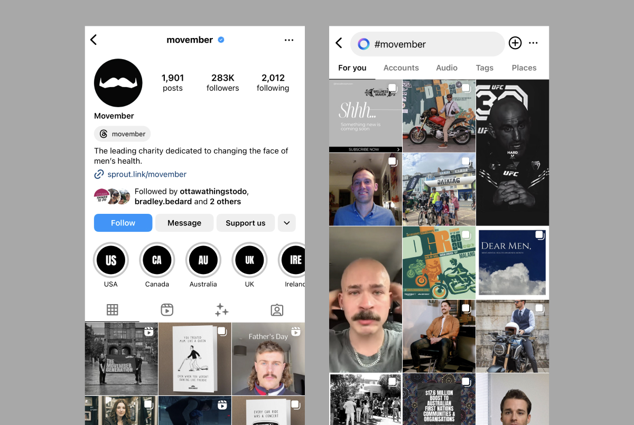View the 1,901 posts count
This screenshot has height=425, width=634.
[173, 83]
